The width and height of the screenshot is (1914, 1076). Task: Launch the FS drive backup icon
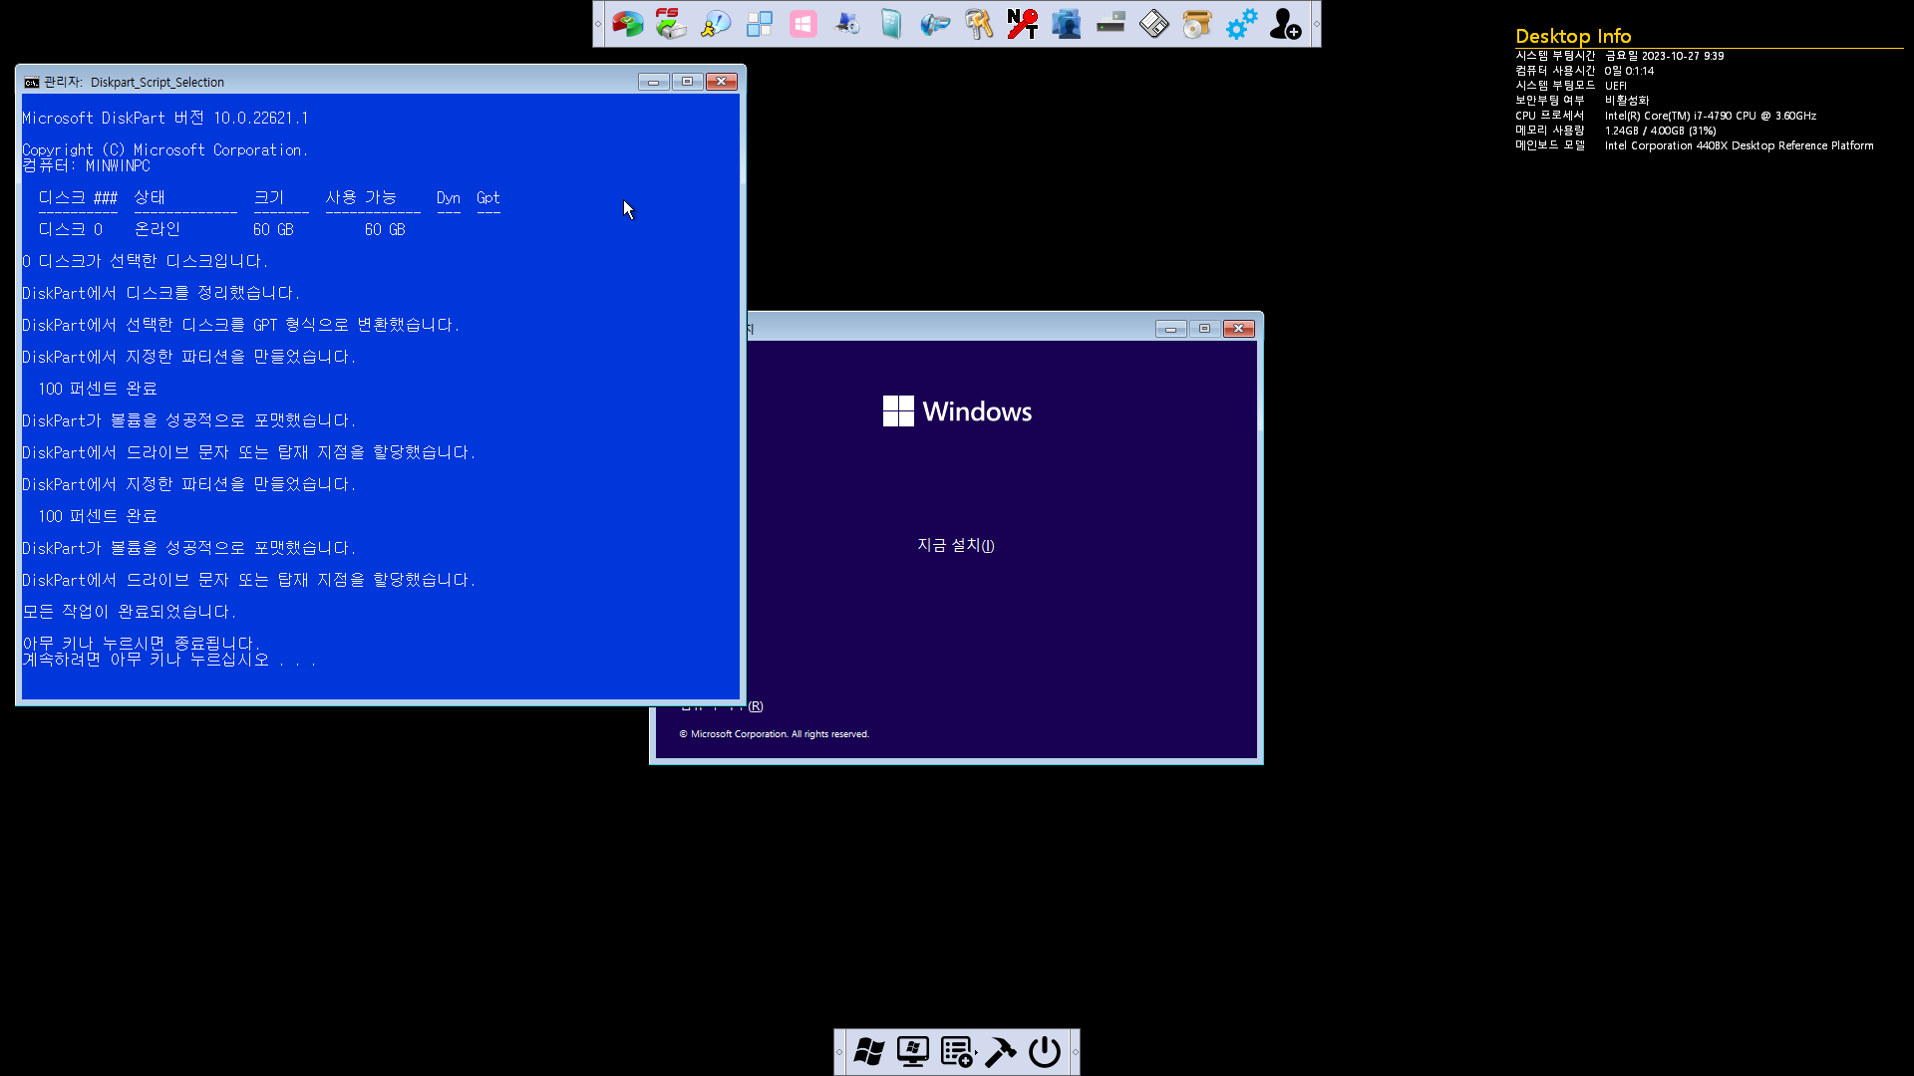[x=672, y=24]
